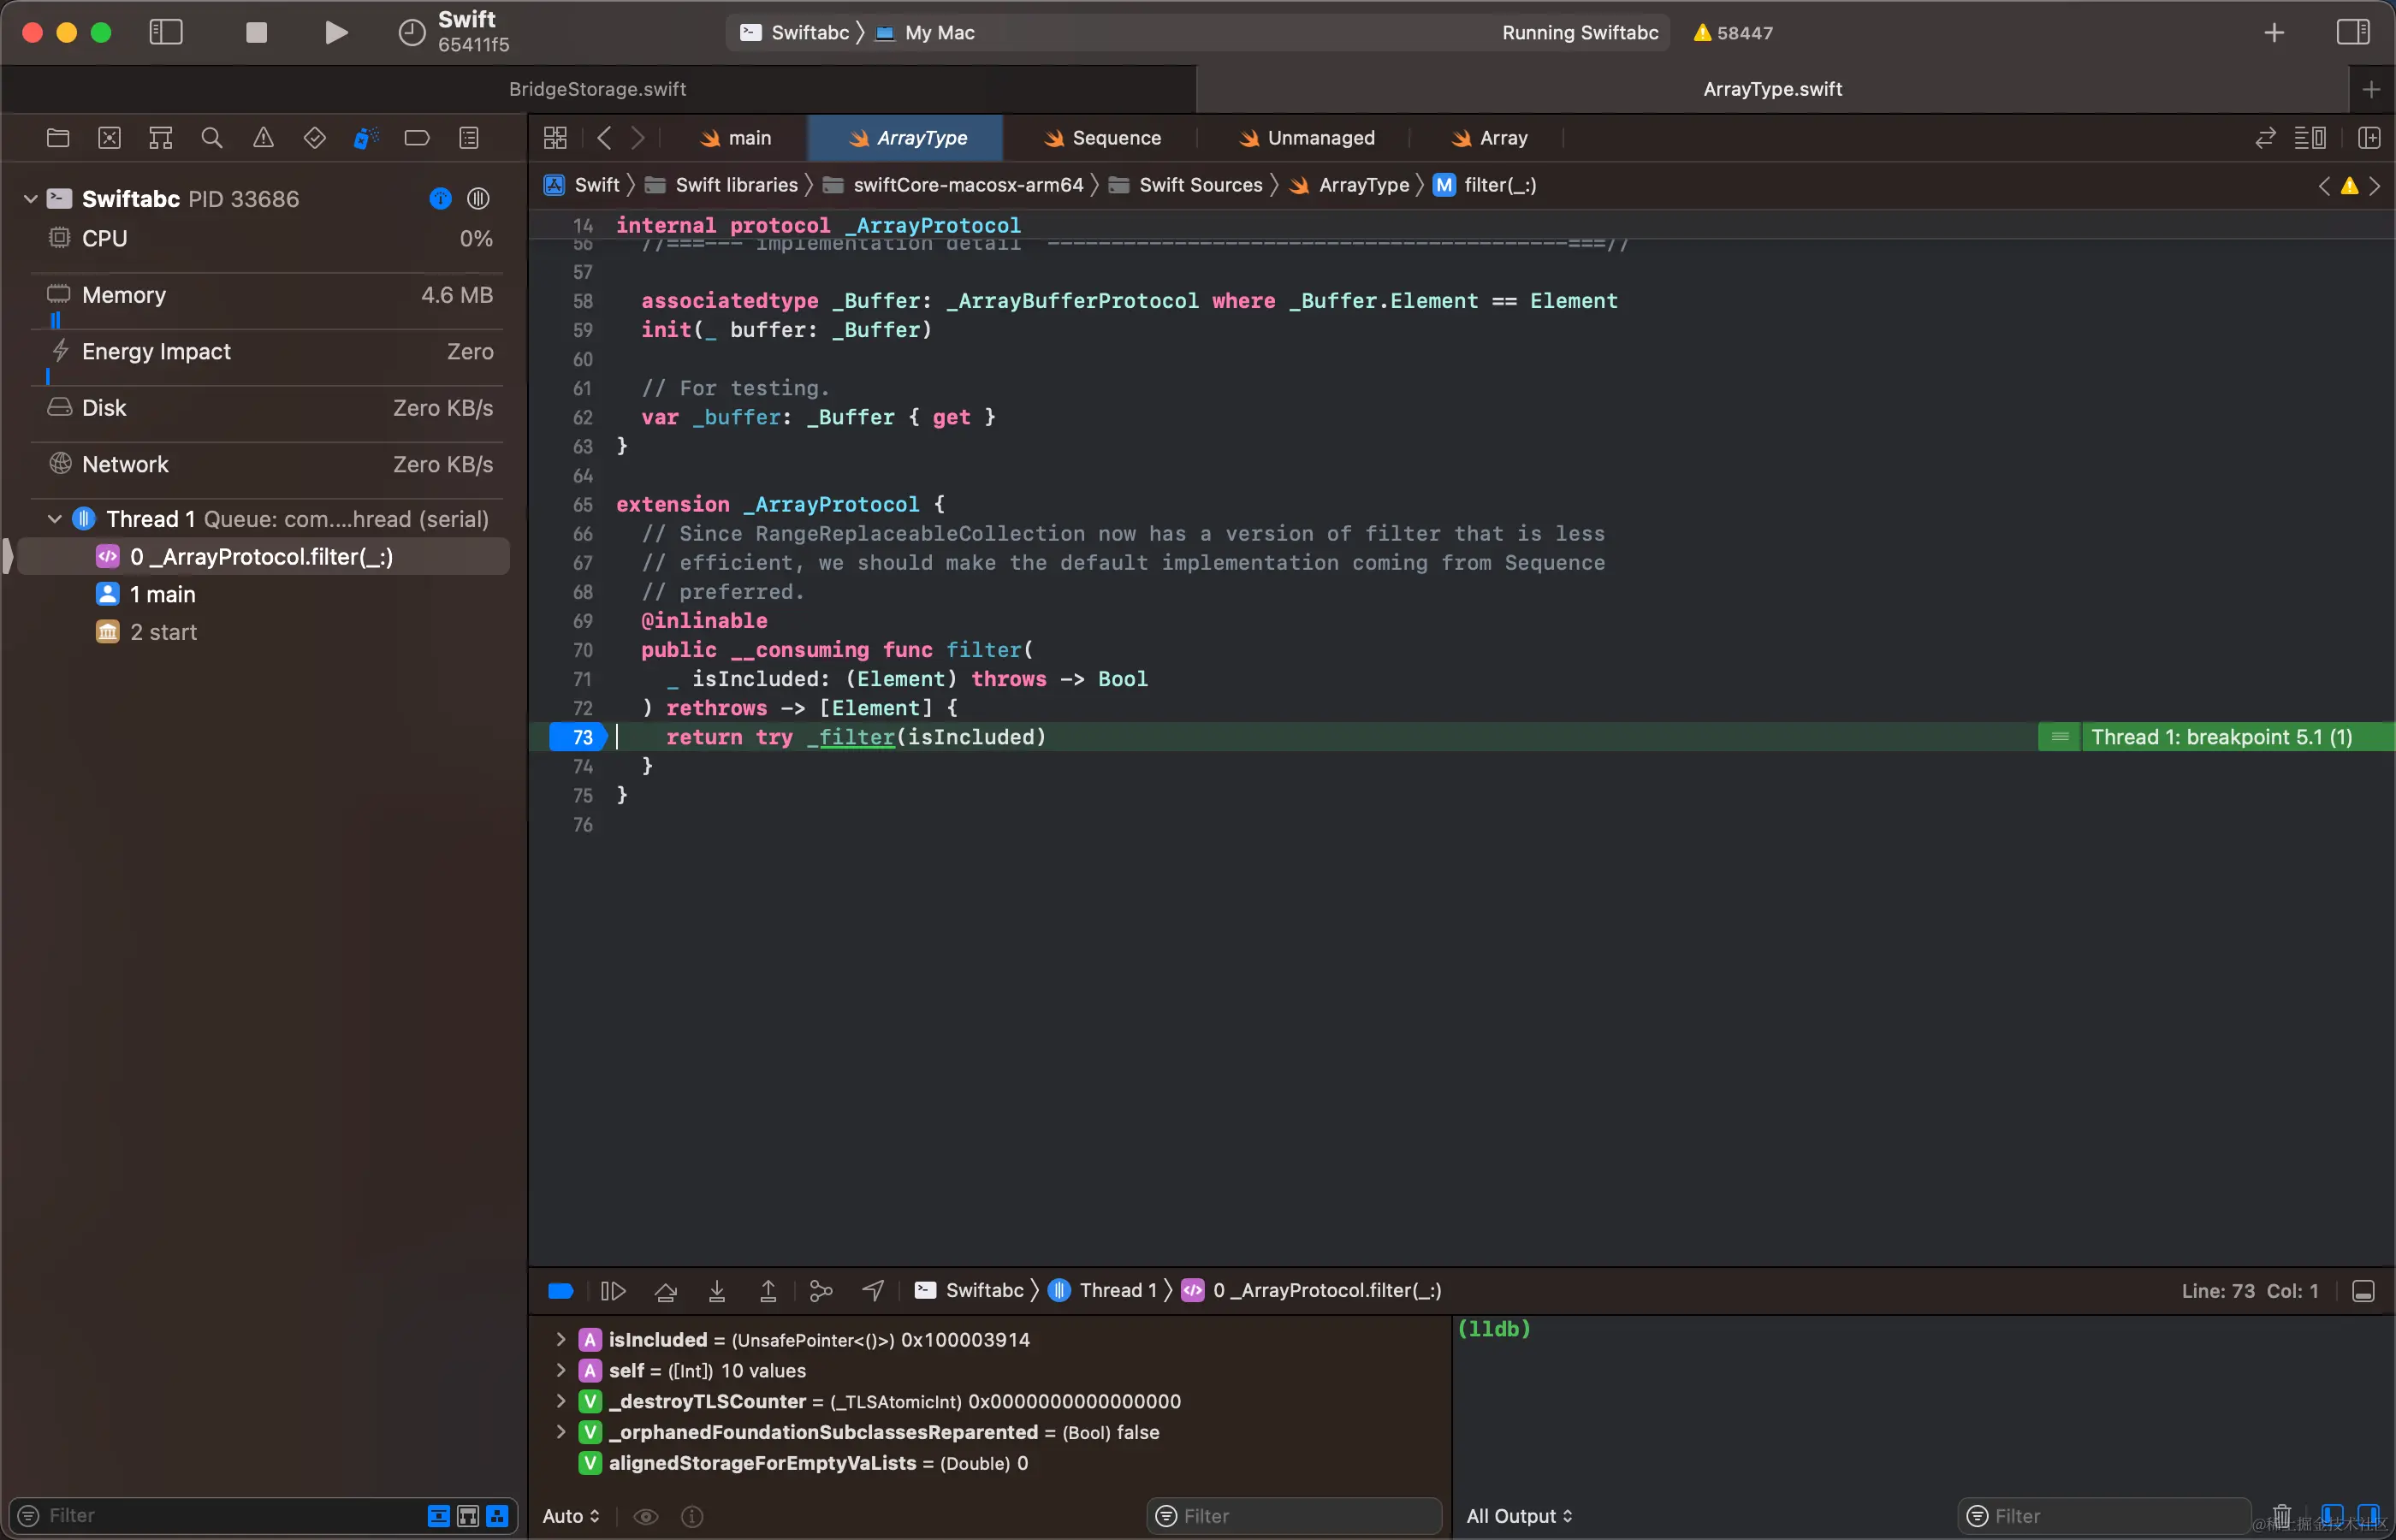Step over the current line
Viewport: 2396px width, 1540px height.
pos(665,1291)
